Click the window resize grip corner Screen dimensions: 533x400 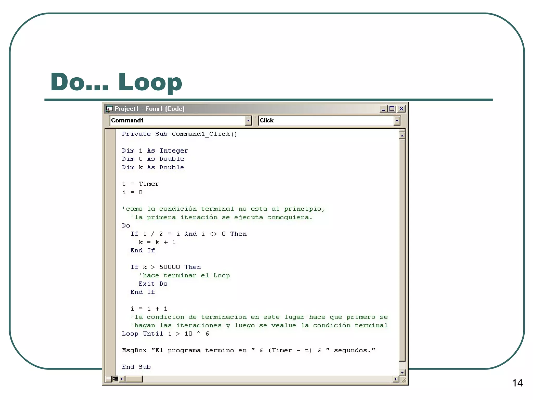click(403, 380)
